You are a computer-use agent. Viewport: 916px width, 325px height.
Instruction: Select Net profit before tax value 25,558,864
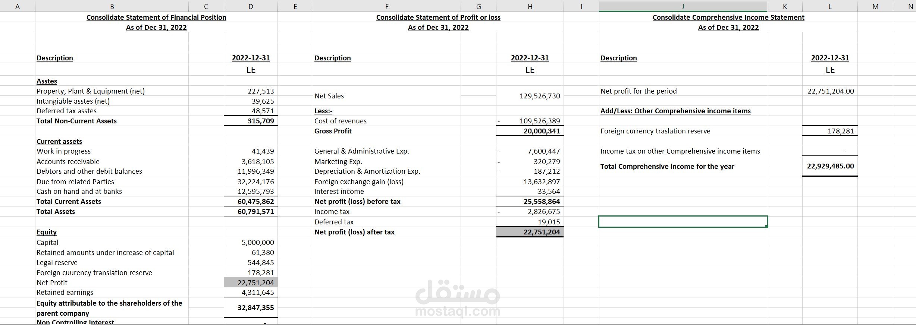pyautogui.click(x=542, y=201)
